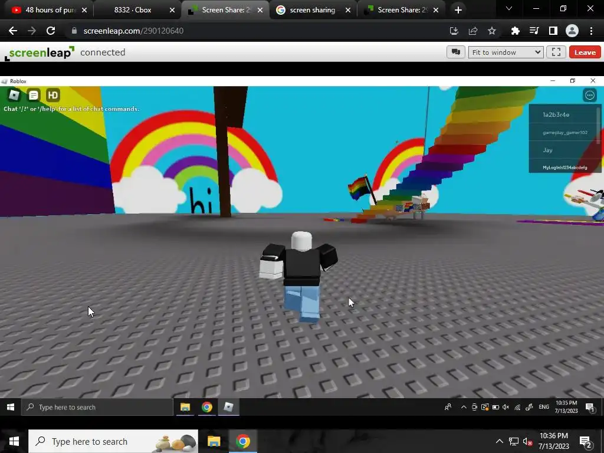Close the 8332 · Cbox tab
Screen dimensions: 604x453
pyautogui.click(x=172, y=10)
